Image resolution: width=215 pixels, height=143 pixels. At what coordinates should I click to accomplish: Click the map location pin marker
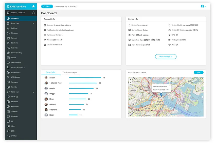[161, 95]
